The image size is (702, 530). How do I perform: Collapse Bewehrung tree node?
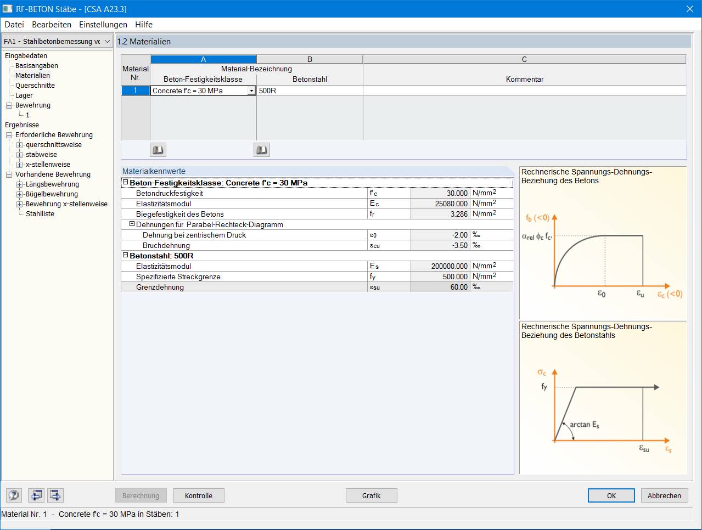(x=9, y=105)
